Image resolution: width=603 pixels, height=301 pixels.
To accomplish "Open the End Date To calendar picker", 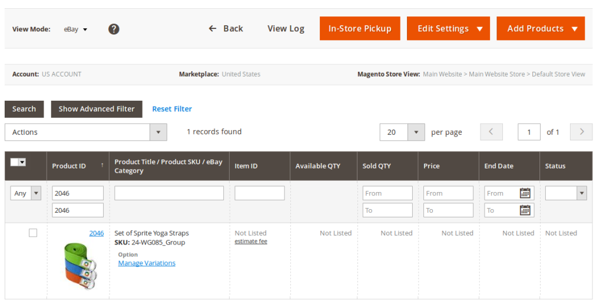I will point(525,210).
